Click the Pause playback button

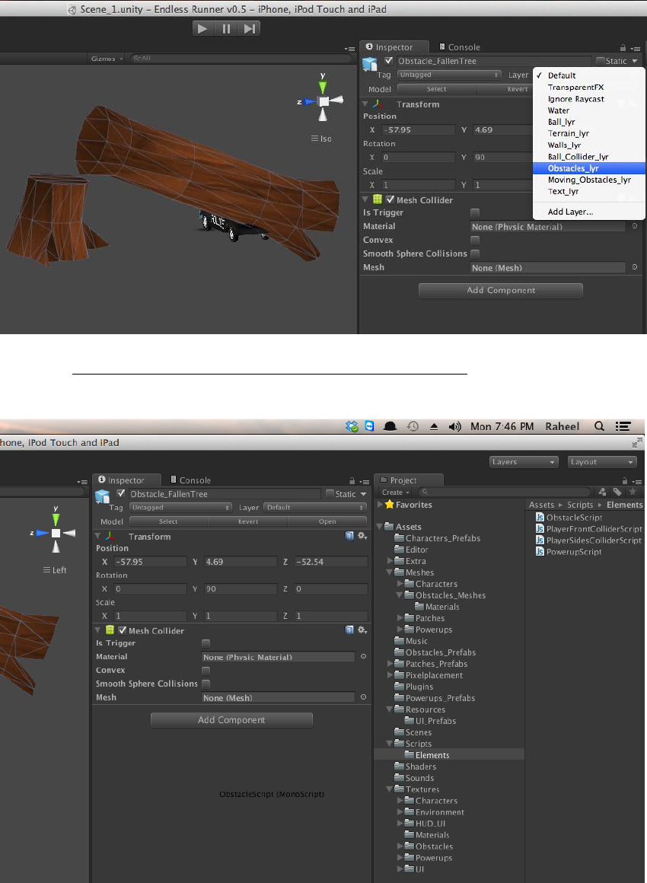pos(226,28)
